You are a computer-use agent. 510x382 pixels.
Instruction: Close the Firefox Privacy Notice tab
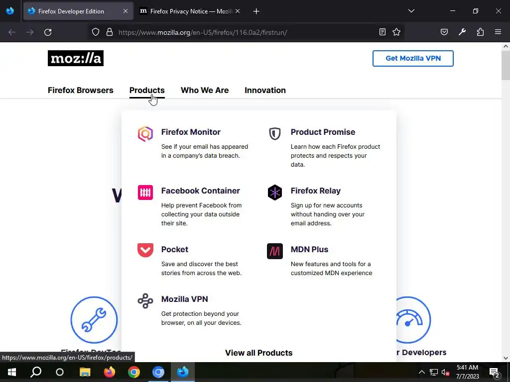[238, 11]
